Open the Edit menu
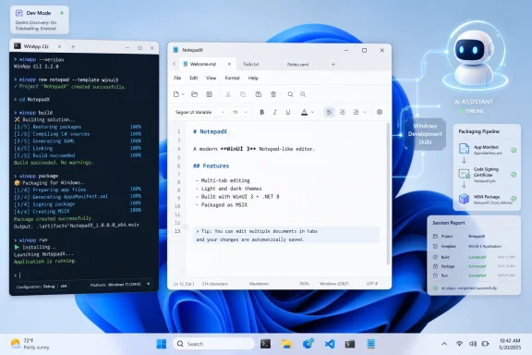The width and height of the screenshot is (532, 355). (x=194, y=79)
